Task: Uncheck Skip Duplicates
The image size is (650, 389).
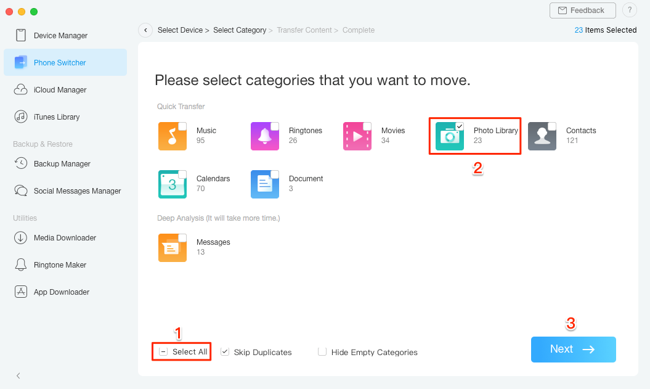Action: click(225, 351)
